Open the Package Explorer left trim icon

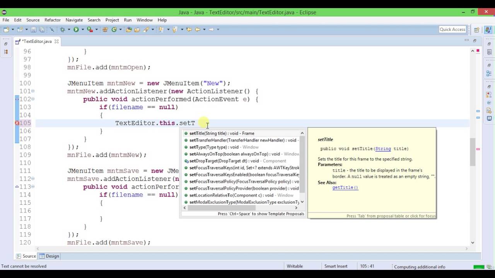(6, 52)
